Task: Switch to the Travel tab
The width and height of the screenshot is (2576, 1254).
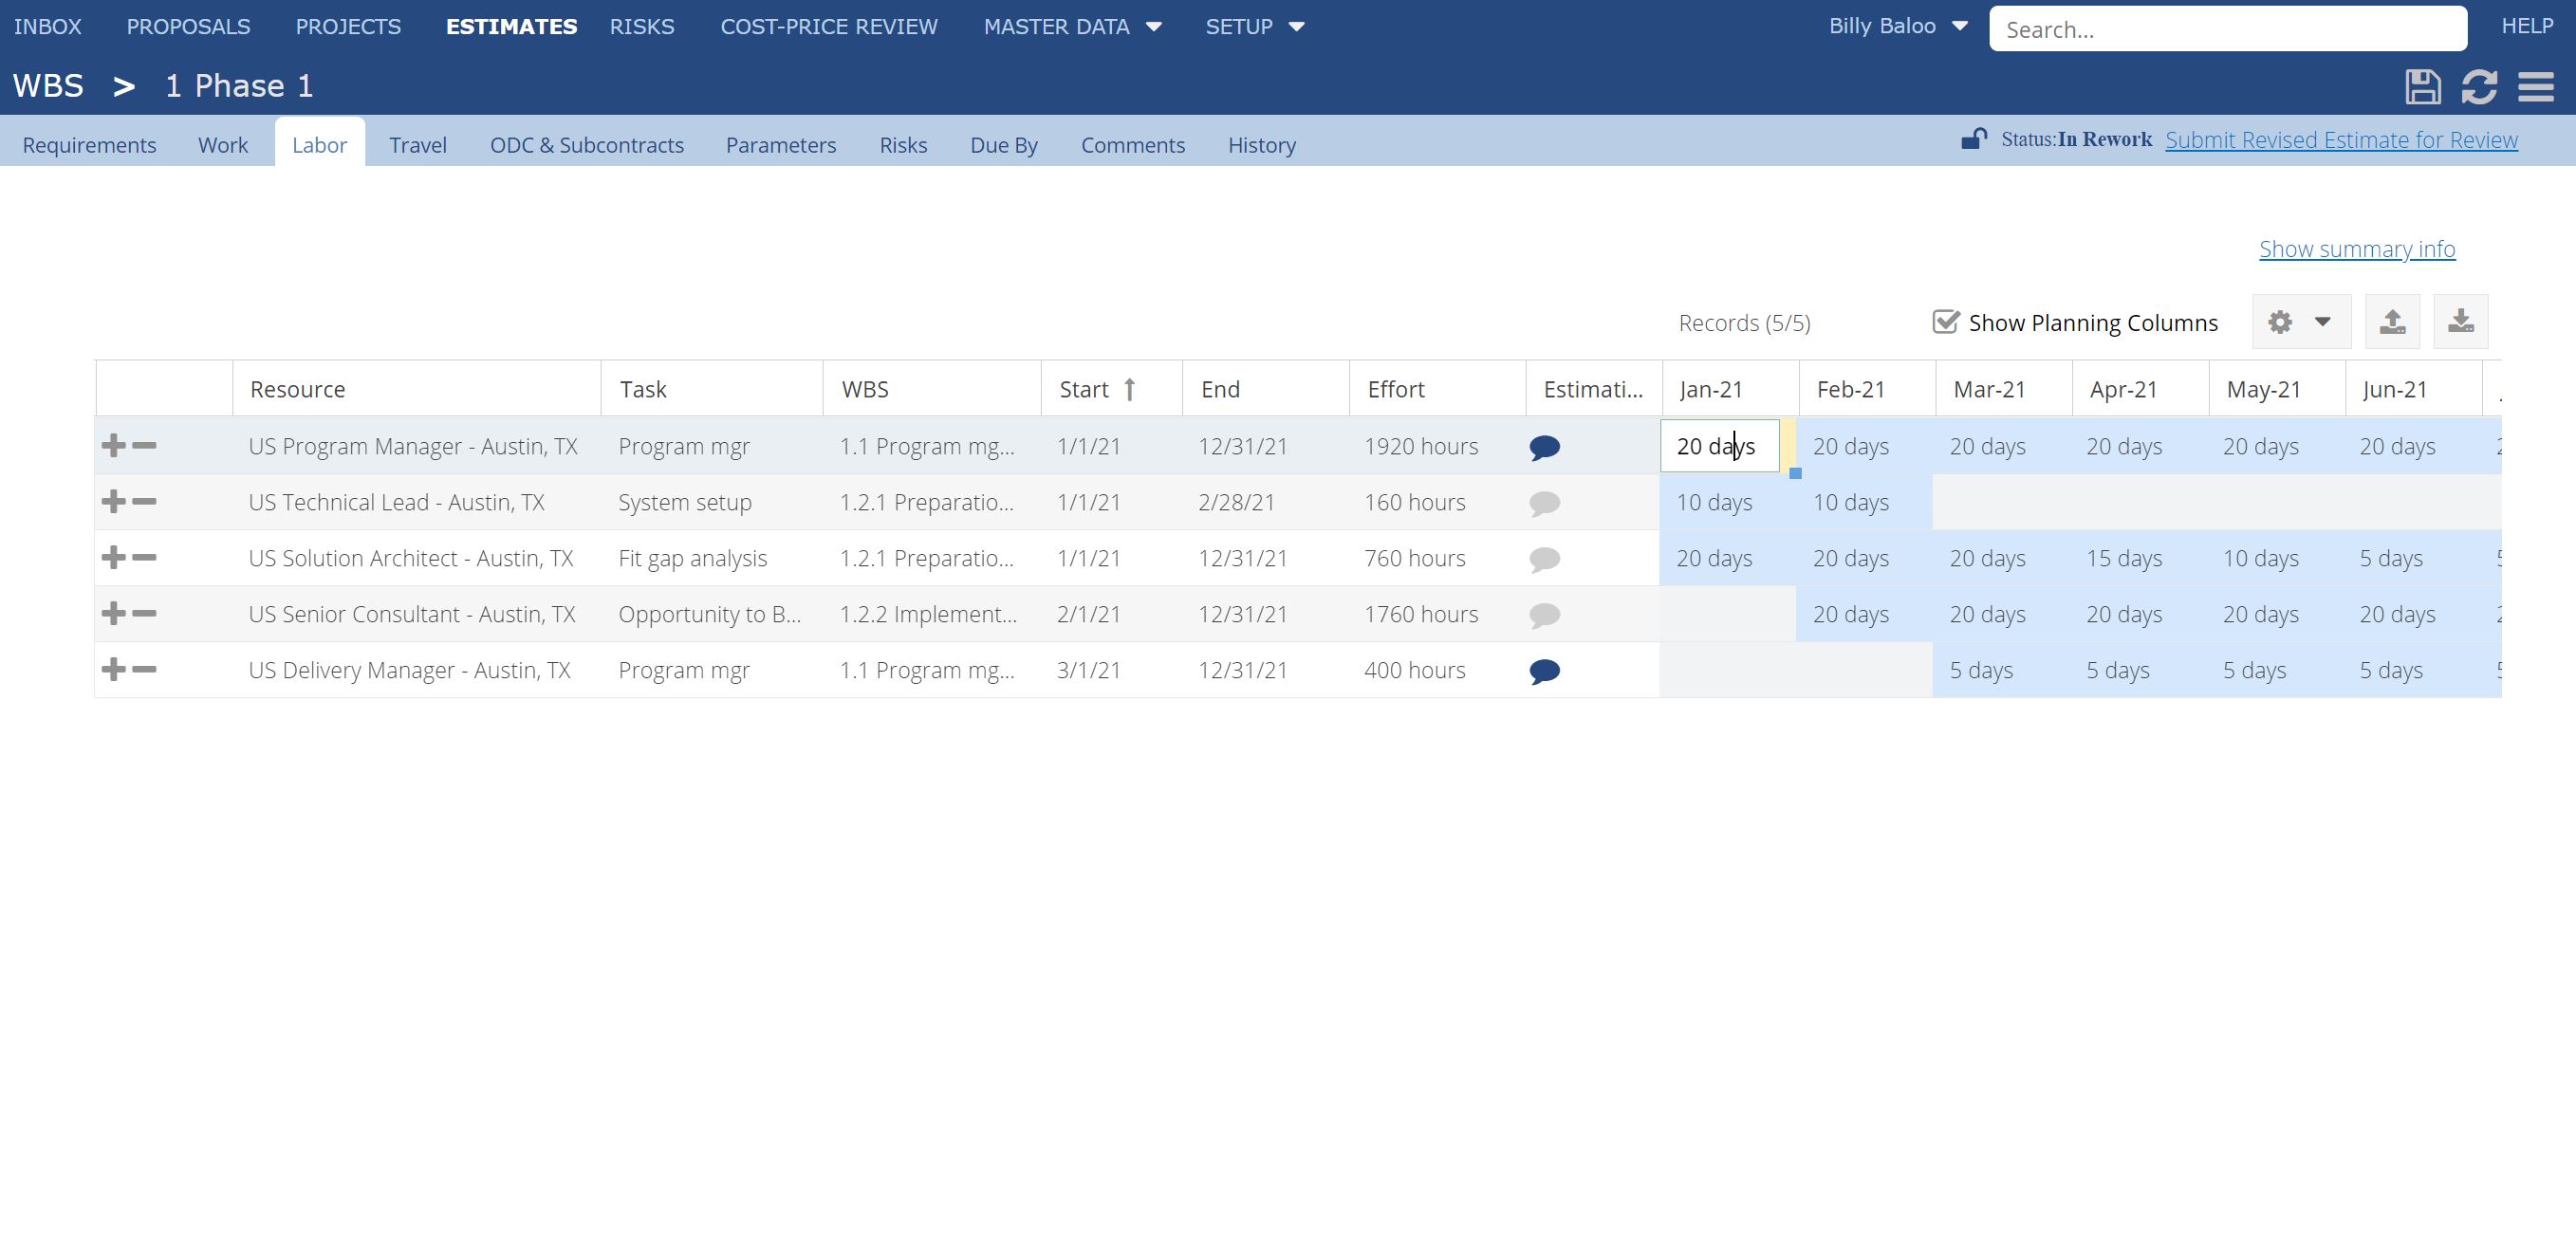Action: click(x=417, y=145)
